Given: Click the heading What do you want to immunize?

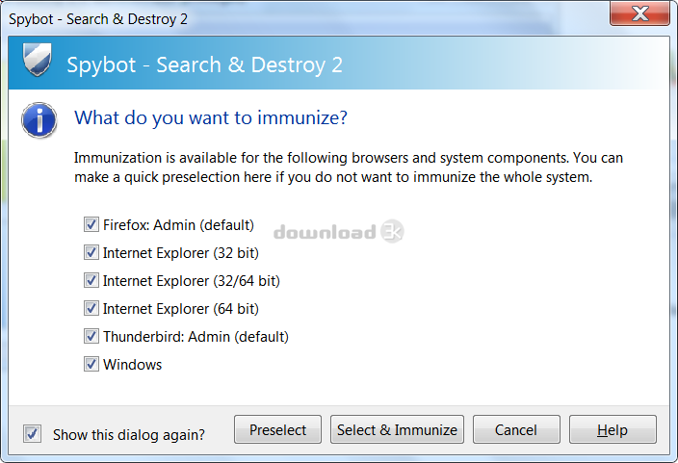Looking at the screenshot, I should point(211,118).
